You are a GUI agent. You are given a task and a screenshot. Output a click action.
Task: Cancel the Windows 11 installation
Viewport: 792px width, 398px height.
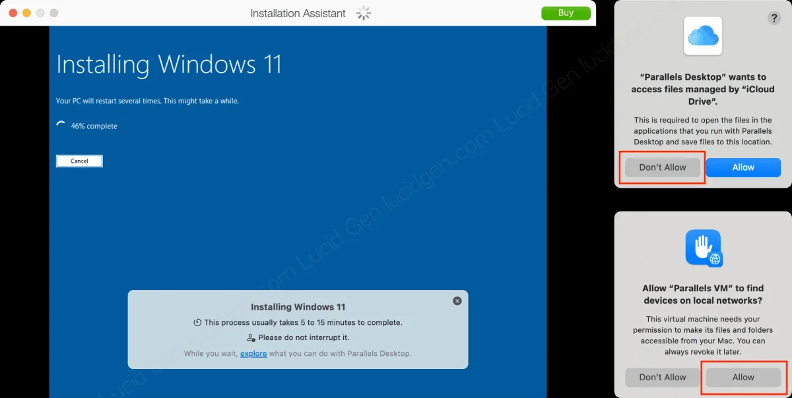click(x=79, y=161)
